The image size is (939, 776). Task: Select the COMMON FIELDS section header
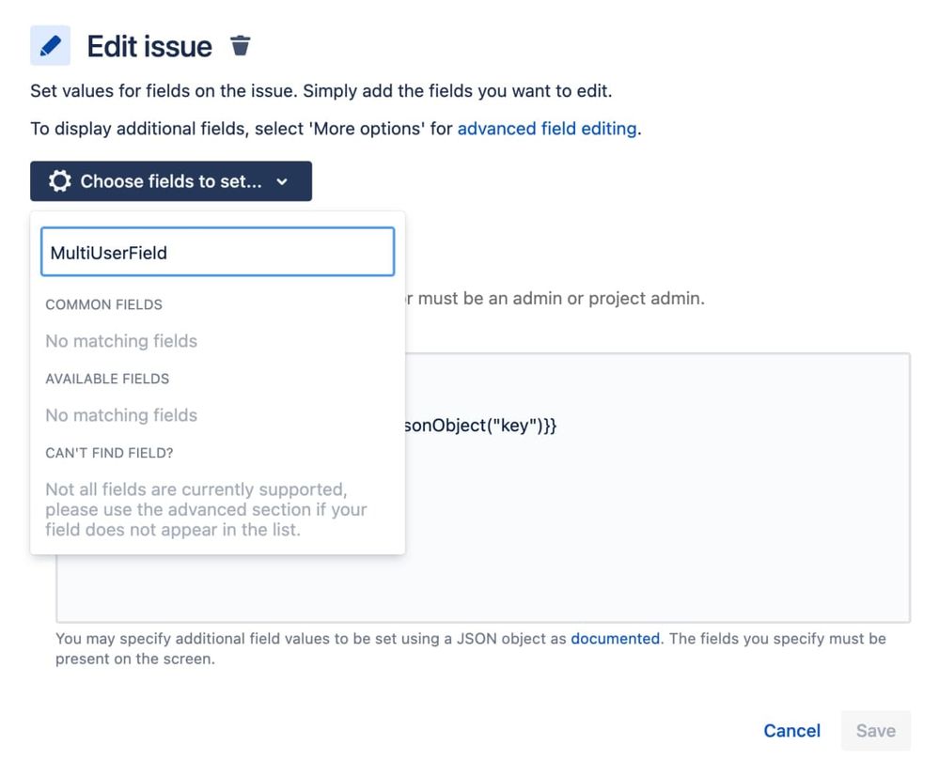pos(103,304)
